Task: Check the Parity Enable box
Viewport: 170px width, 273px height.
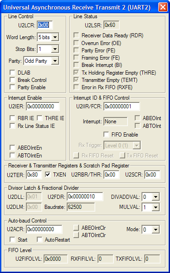Action: point(12,87)
